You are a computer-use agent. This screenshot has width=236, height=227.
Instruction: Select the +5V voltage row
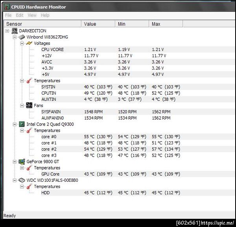(138, 74)
